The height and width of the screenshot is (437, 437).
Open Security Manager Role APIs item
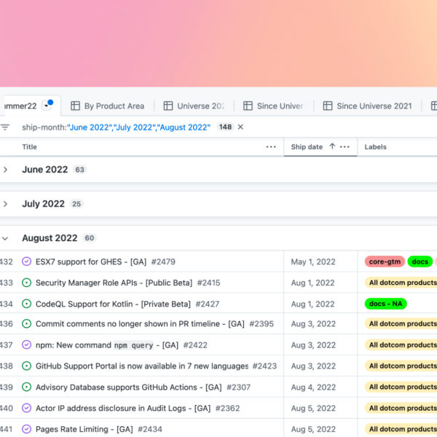[114, 283]
